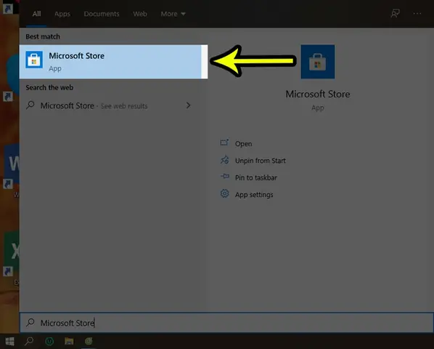Image resolution: width=434 pixels, height=349 pixels.
Task: Switch to the All tab
Action: [36, 14]
